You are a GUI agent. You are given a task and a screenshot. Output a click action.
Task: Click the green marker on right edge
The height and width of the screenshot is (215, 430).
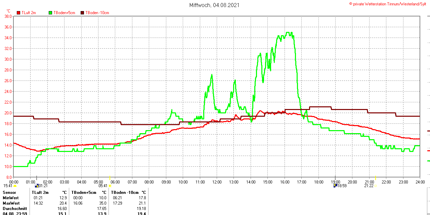pyautogui.click(x=428, y=161)
